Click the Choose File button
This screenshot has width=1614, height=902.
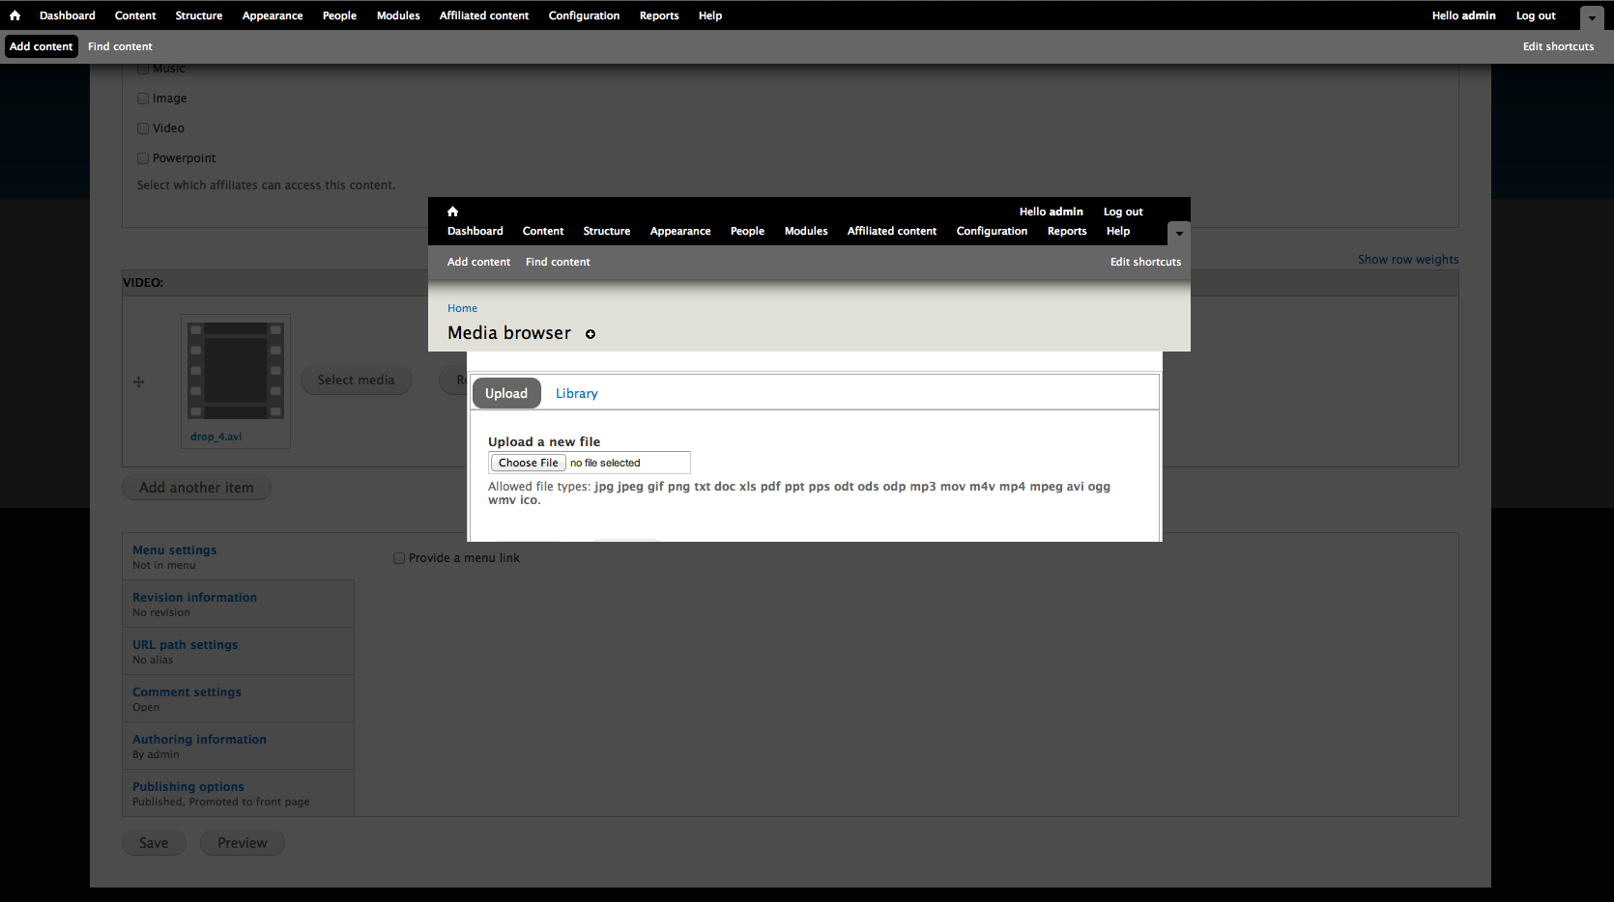[x=527, y=462]
